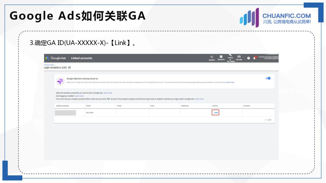Close the Google Analytics (UA) panel
Viewport: 326px width, 183px height.
coord(69,67)
